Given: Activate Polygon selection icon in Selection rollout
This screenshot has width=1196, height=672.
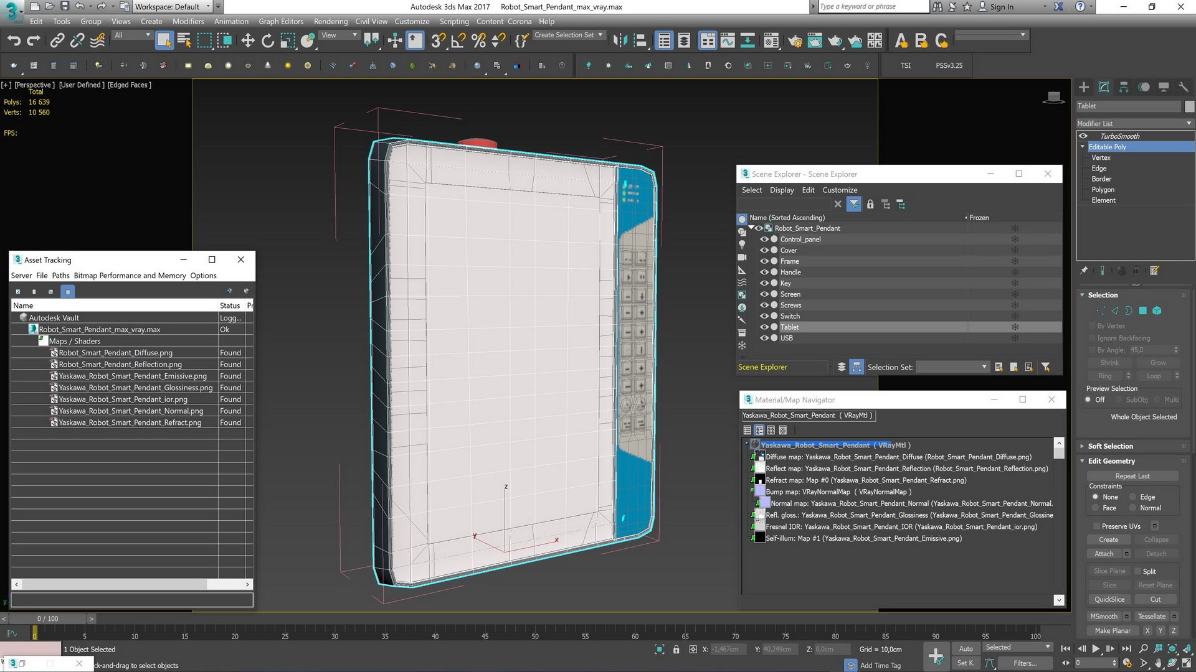Looking at the screenshot, I should coord(1143,310).
